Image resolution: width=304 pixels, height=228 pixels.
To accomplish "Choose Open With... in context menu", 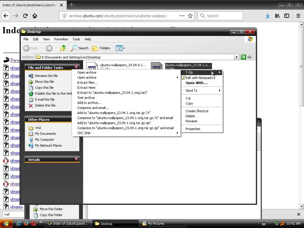I will click(x=202, y=83).
